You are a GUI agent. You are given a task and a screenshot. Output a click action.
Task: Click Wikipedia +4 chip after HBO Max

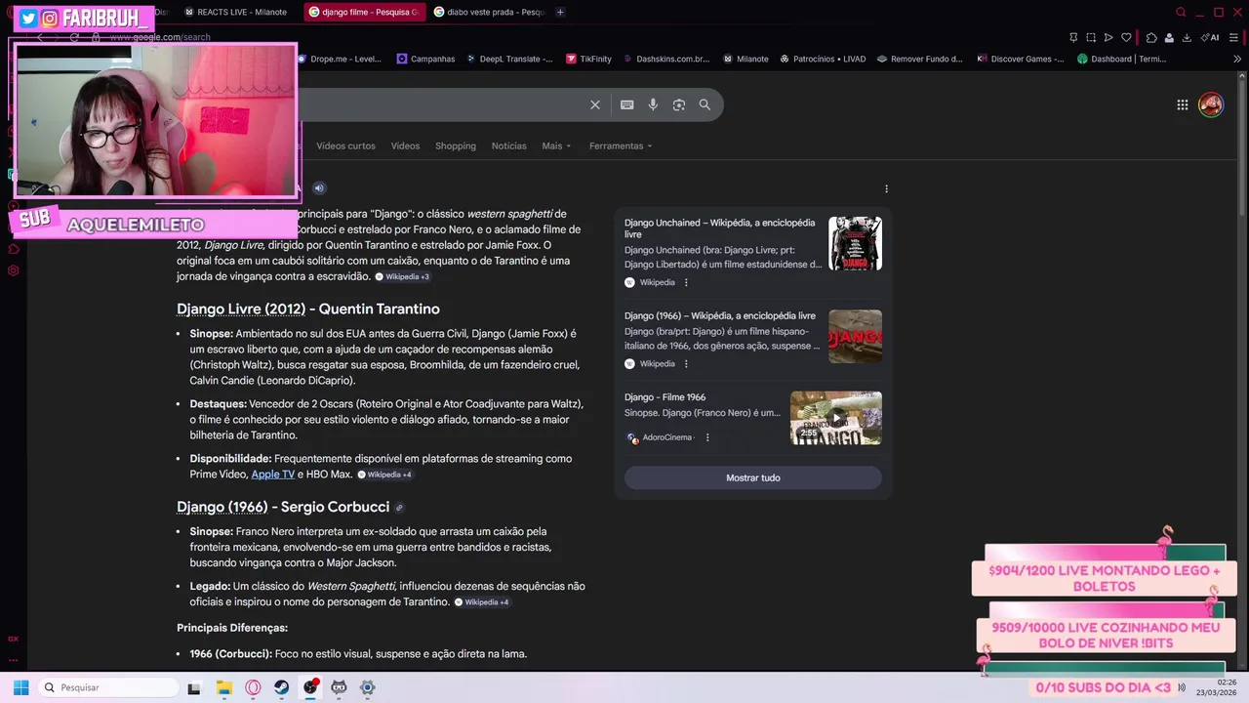click(x=384, y=475)
